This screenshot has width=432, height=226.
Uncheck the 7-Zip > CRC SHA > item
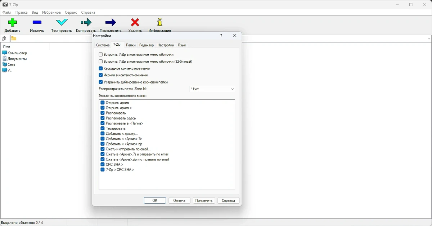[x=103, y=169]
